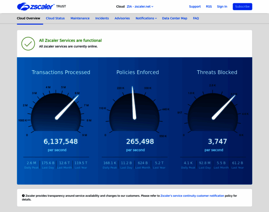Click the Policies Enforced heading
The image size is (269, 212).
coord(138,72)
